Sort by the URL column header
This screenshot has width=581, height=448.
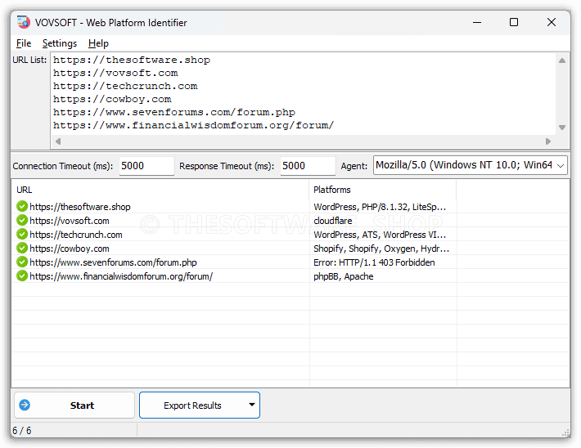tap(160, 190)
